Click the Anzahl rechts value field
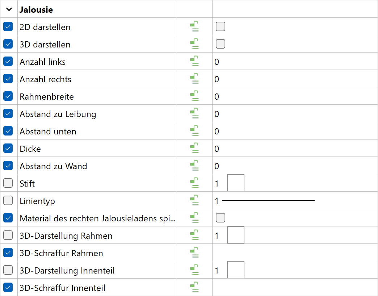 [295, 79]
